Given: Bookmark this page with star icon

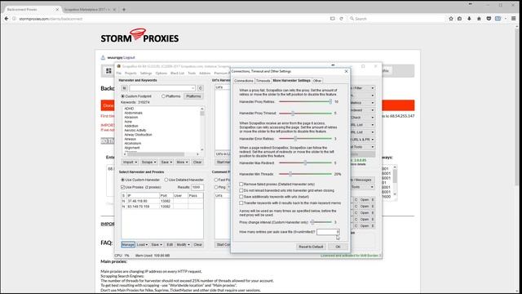Looking at the screenshot, I should click(451, 19).
